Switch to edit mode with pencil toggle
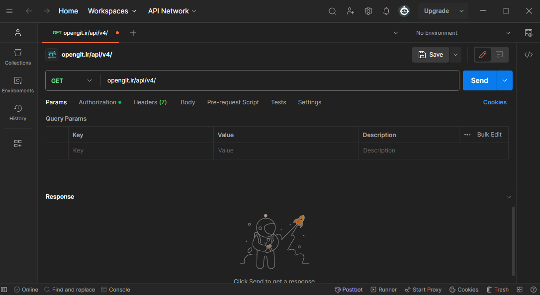The width and height of the screenshot is (540, 295). coord(482,55)
